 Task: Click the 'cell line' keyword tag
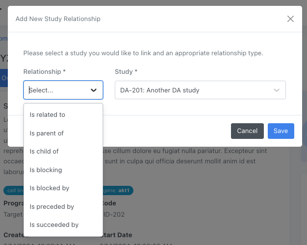pos(14,190)
